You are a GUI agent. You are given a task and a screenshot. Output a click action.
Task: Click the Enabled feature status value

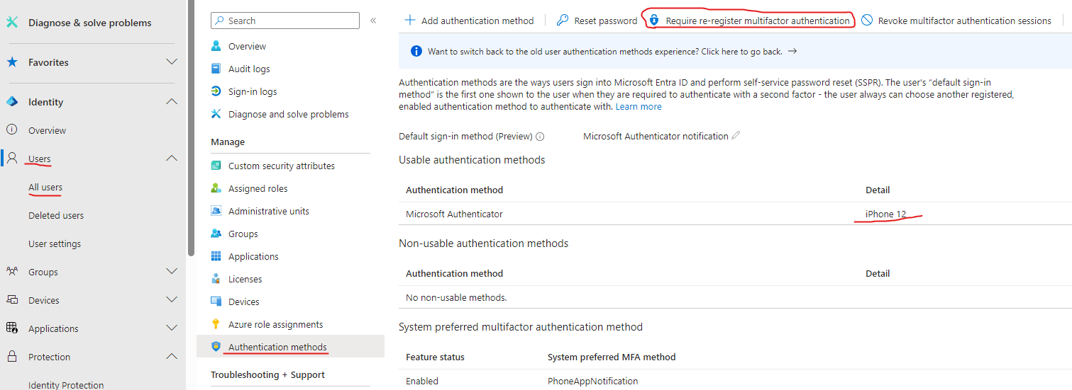pyautogui.click(x=422, y=381)
